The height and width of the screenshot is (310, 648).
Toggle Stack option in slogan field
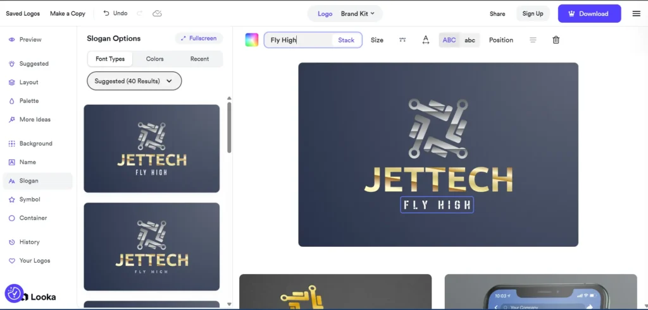346,40
